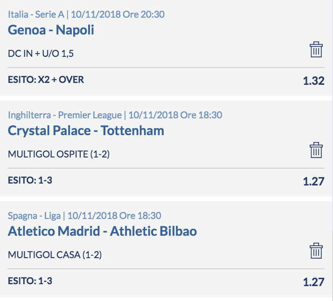This screenshot has height=301, width=333.
Task: Click the Liga match date Ore 18:30
Action: coord(114,216)
